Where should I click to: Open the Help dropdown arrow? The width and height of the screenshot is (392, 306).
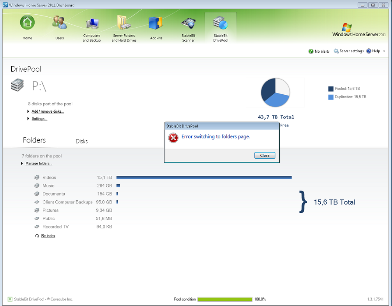[384, 51]
